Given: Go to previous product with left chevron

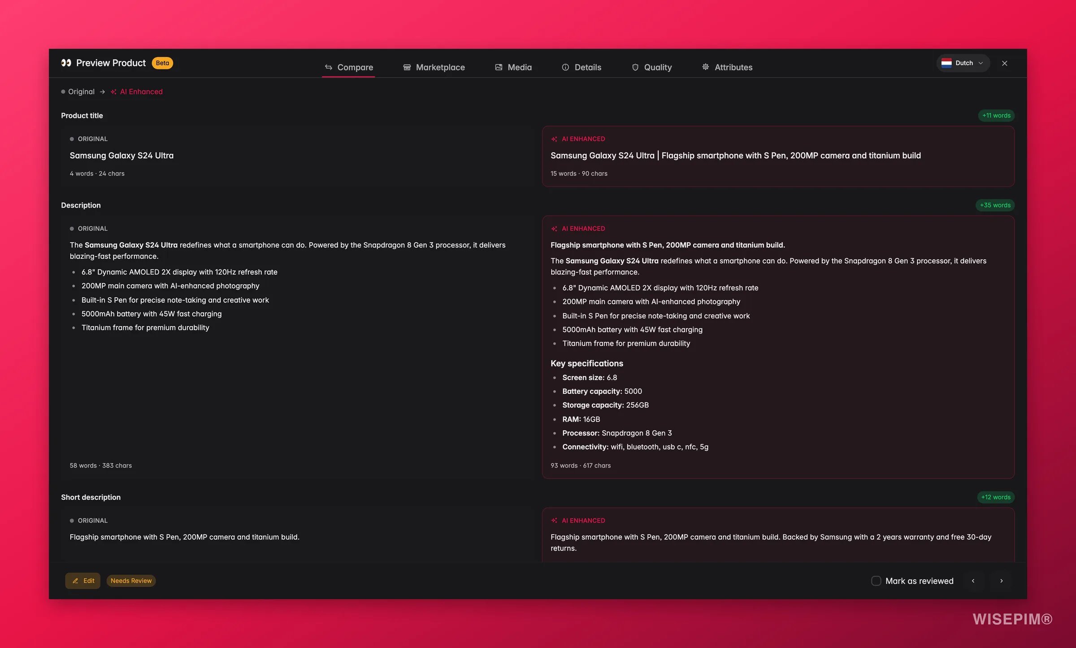Looking at the screenshot, I should coord(973,581).
